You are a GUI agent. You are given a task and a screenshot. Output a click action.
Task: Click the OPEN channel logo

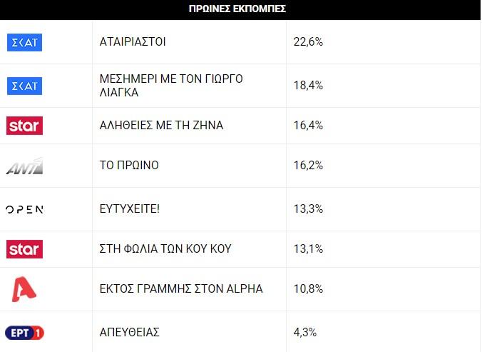tap(24, 209)
